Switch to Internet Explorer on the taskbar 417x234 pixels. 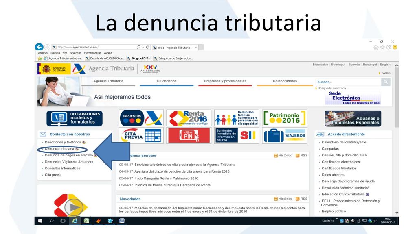(75, 221)
